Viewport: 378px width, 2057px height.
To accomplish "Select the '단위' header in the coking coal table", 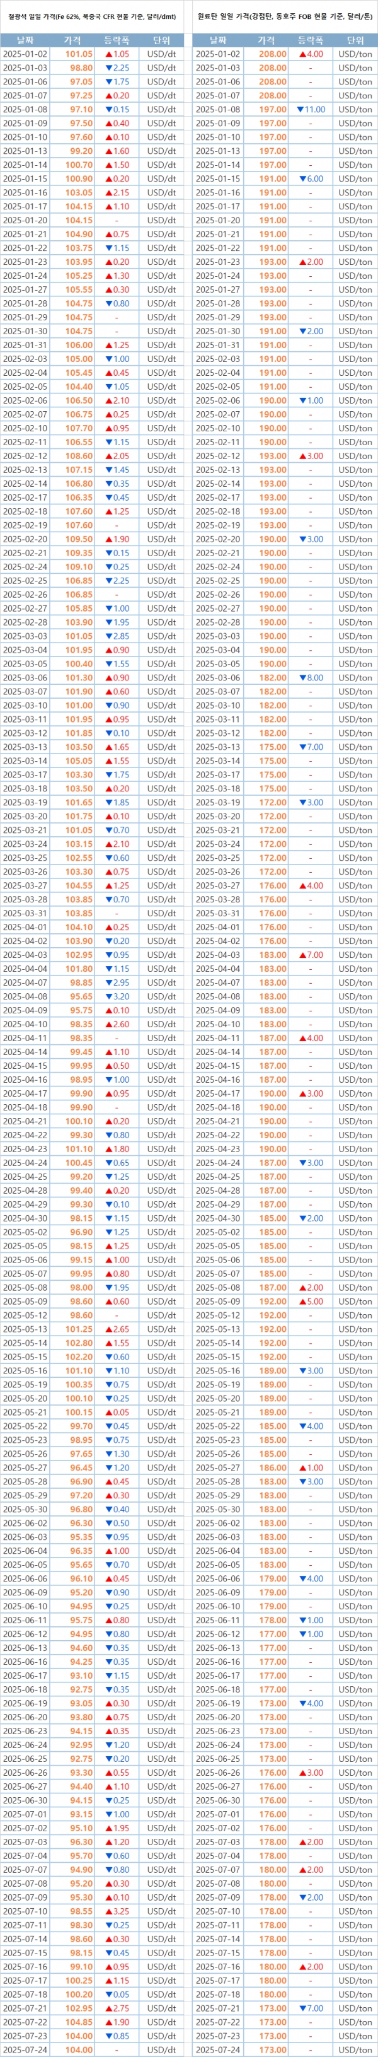I will pos(356,40).
